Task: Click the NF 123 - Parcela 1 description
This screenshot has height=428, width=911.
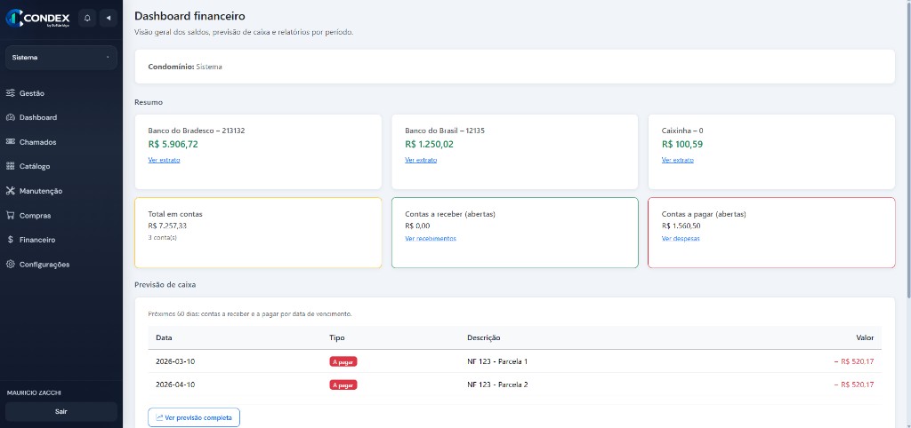Action: tap(497, 361)
